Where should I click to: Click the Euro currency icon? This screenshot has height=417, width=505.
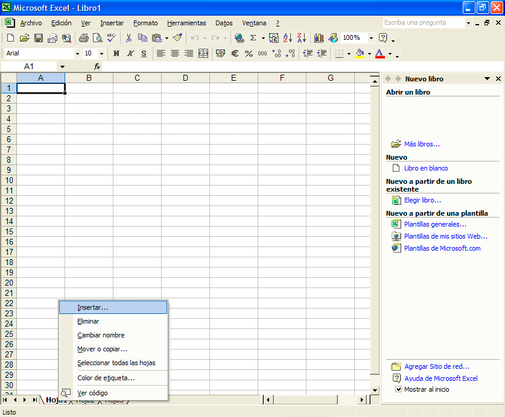[x=235, y=54]
